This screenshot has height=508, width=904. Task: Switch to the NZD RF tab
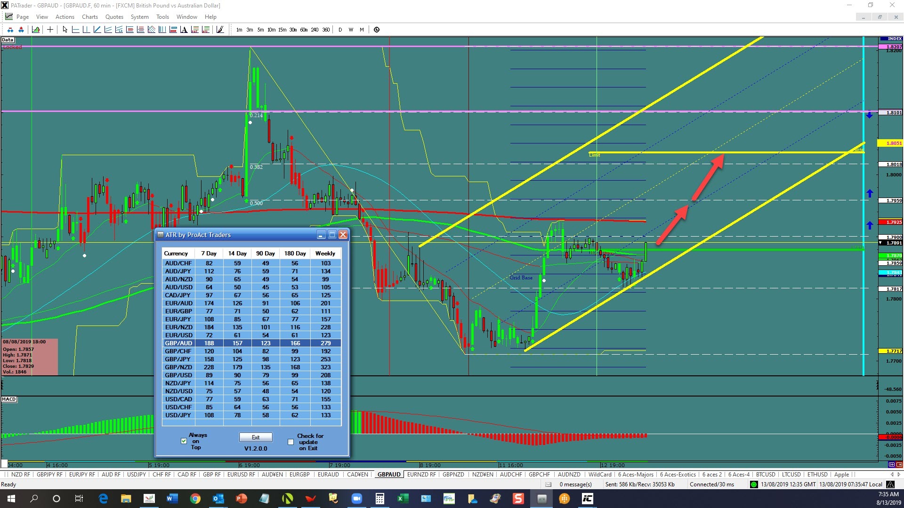coord(21,475)
